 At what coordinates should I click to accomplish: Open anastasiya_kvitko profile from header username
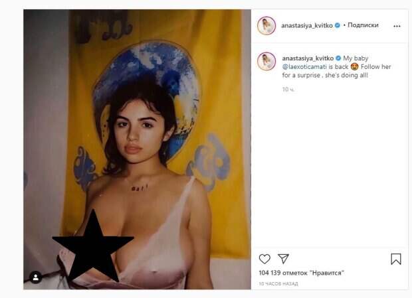tap(307, 25)
